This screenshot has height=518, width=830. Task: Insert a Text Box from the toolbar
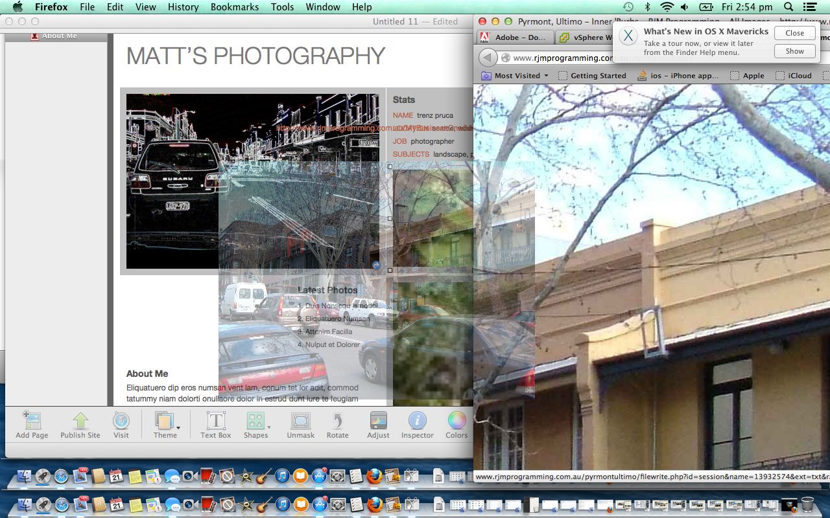[215, 425]
